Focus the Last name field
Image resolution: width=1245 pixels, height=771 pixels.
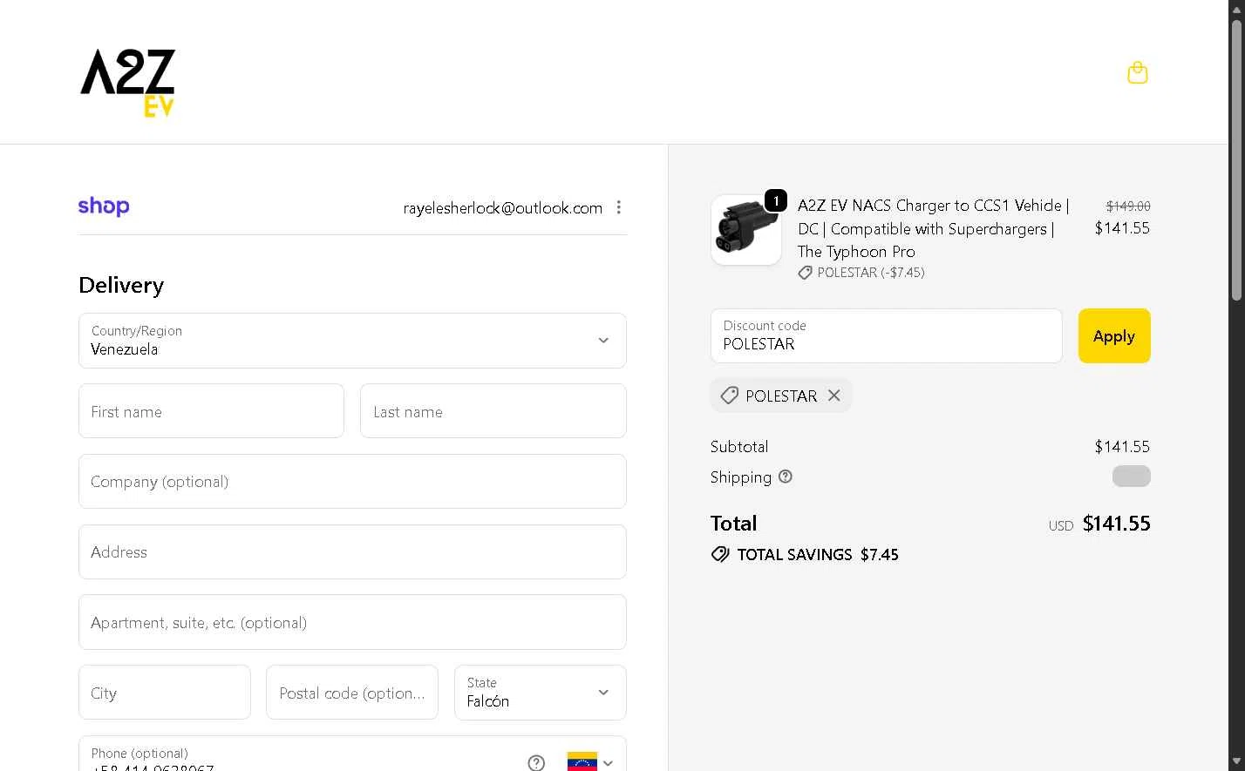[493, 411]
